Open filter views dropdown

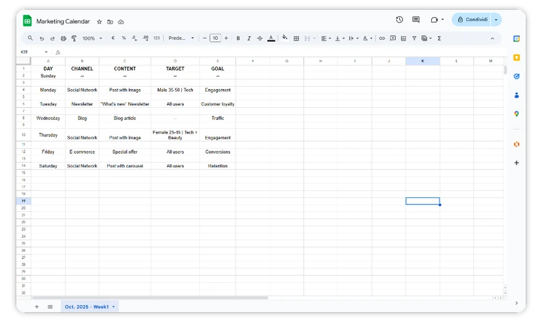[x=427, y=39]
